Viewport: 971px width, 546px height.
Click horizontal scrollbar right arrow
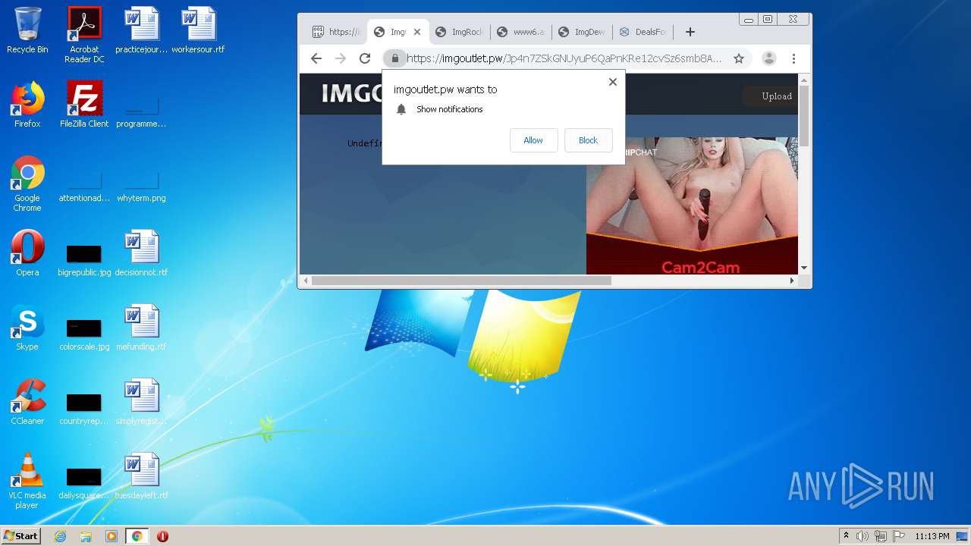pyautogui.click(x=792, y=281)
